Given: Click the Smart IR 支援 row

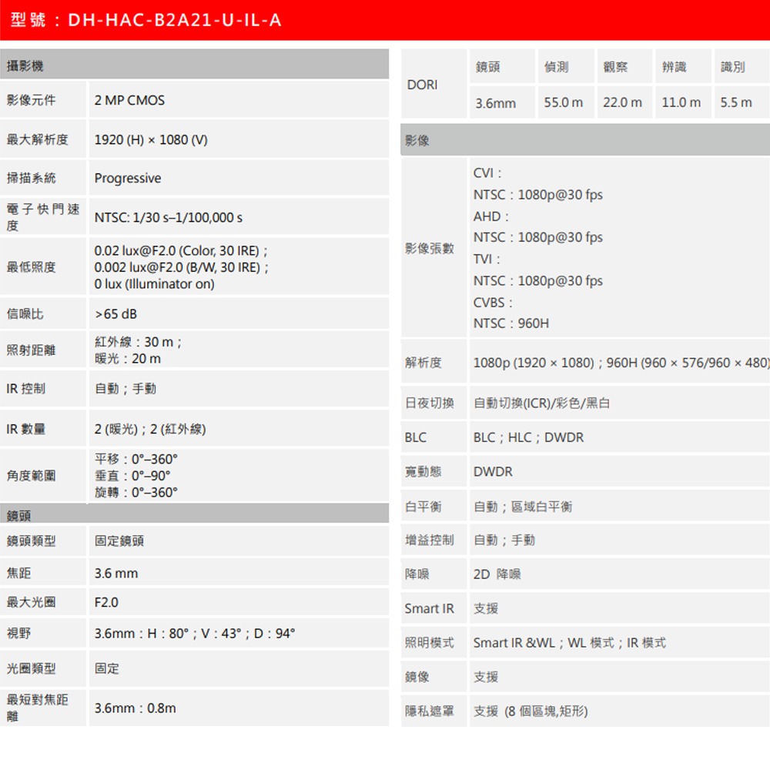Looking at the screenshot, I should click(485, 608).
